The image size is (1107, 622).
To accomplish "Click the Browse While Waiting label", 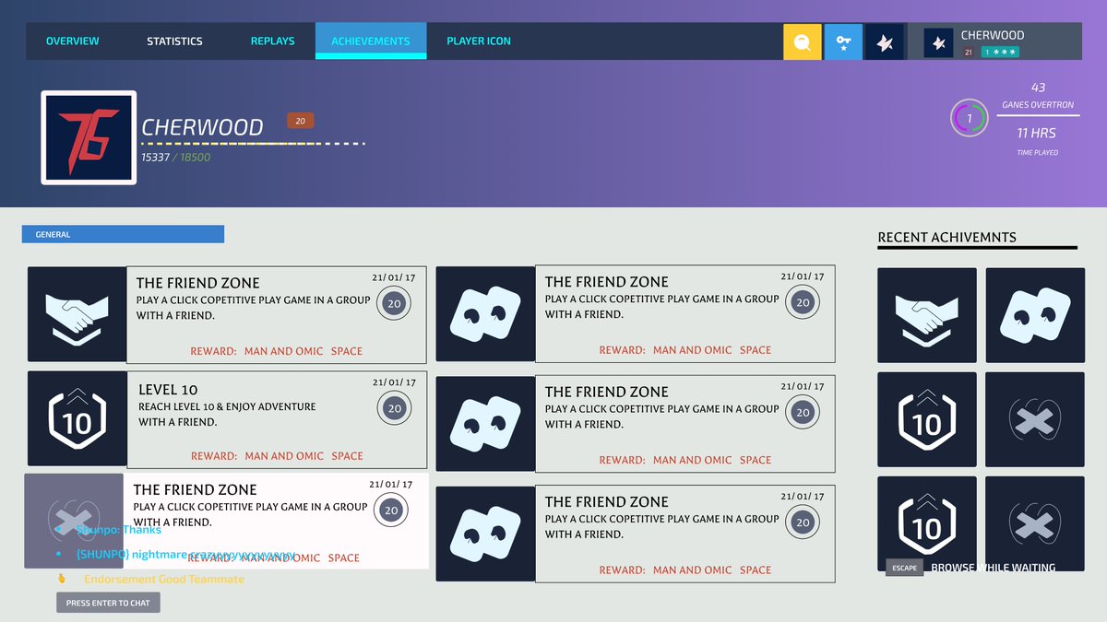I will pos(993,568).
